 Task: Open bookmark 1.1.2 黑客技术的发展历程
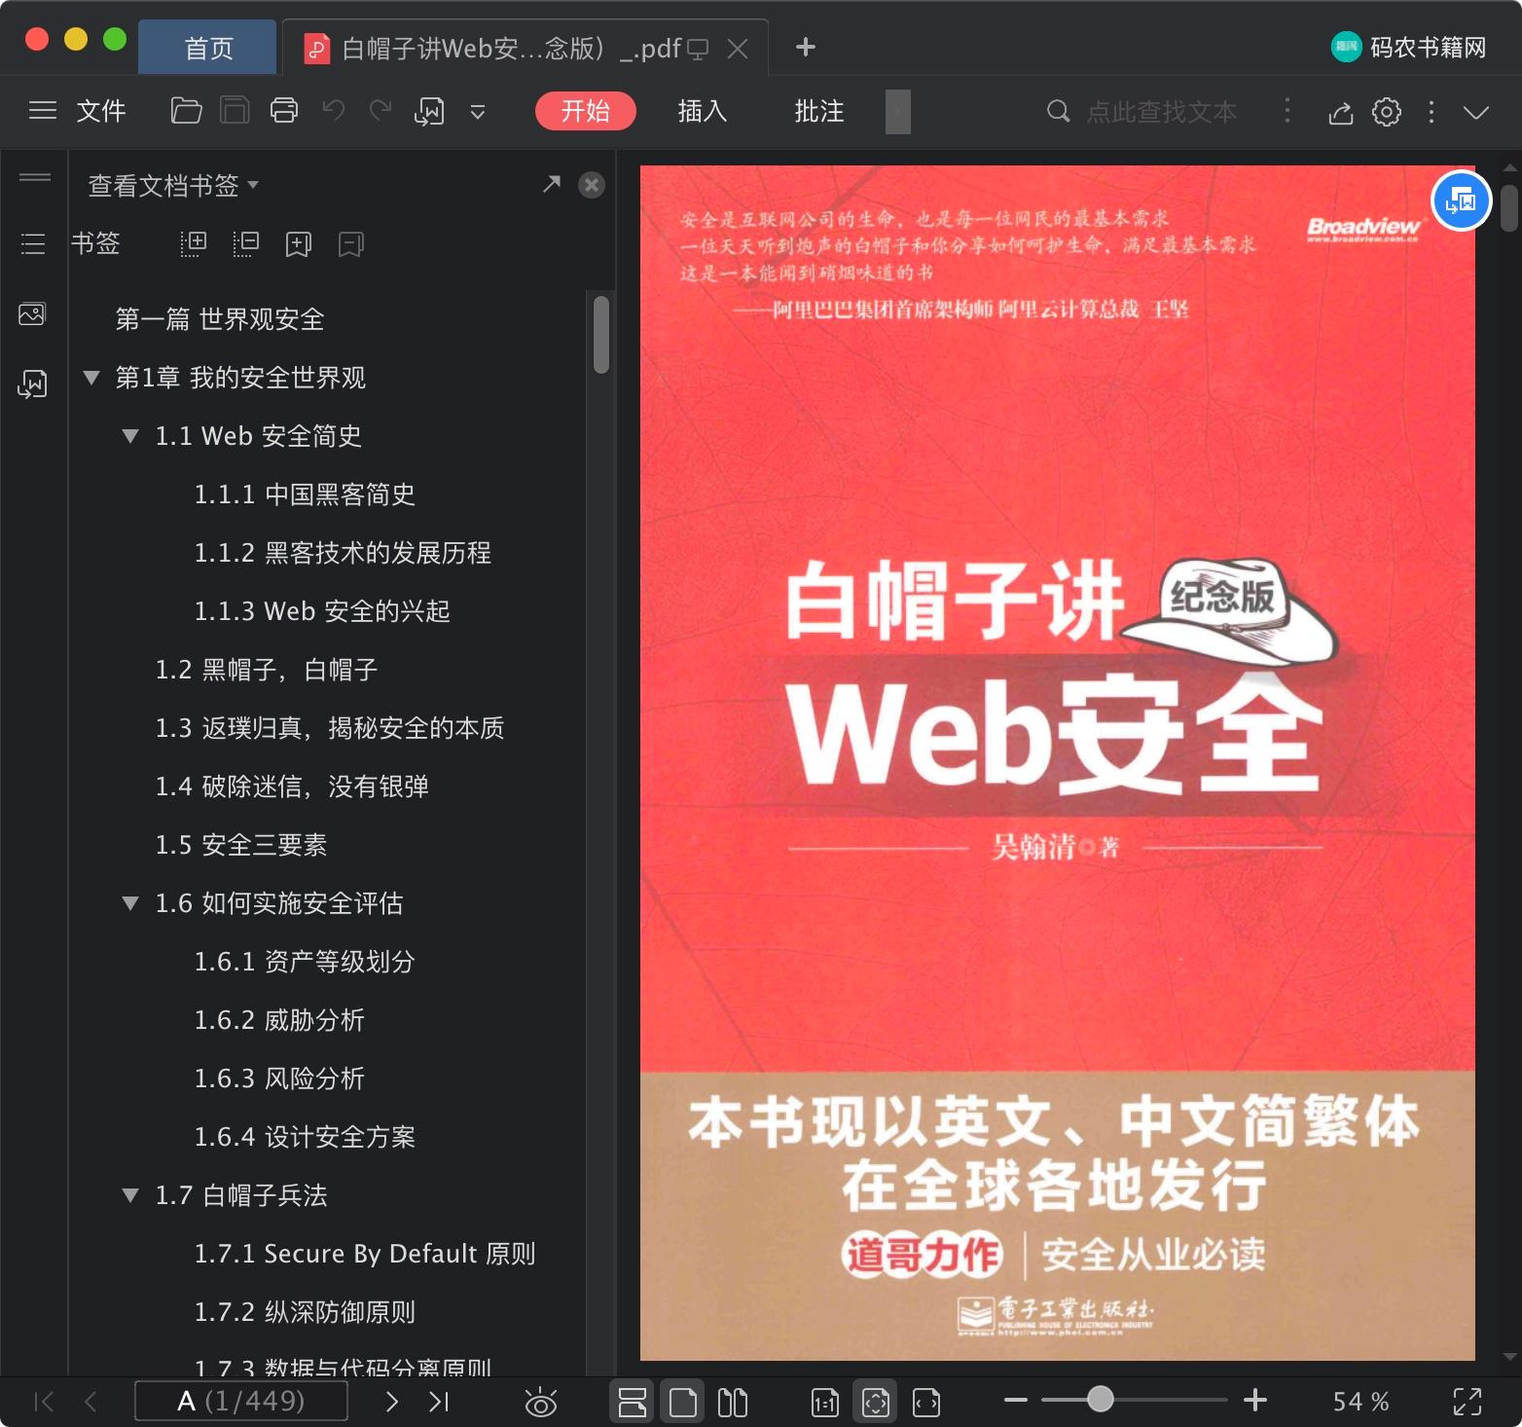(343, 553)
